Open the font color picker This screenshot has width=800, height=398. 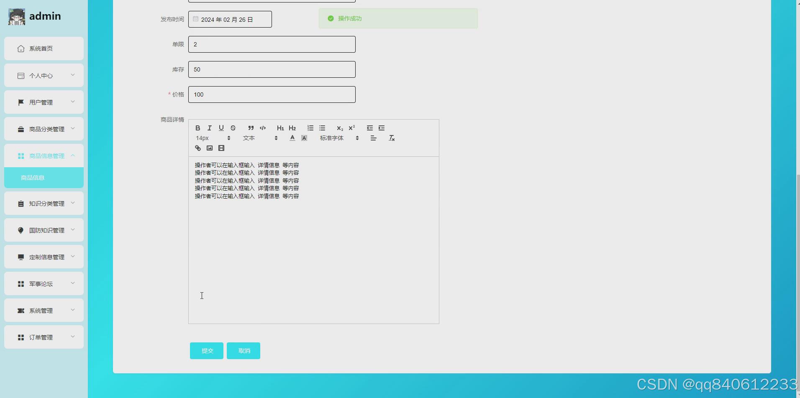coord(292,138)
